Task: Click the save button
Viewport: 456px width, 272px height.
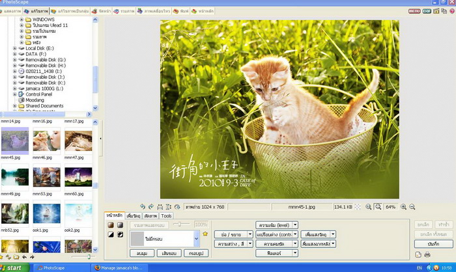Action: (x=433, y=244)
